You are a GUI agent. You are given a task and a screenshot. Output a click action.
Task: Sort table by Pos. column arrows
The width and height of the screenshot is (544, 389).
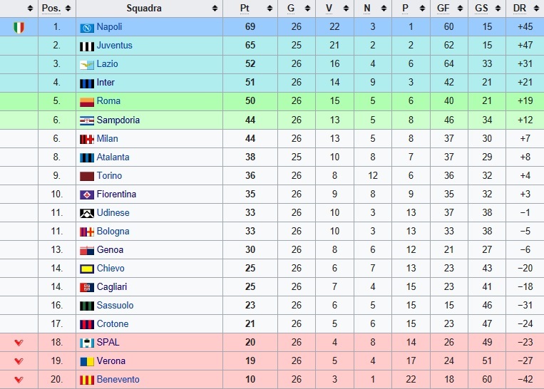pyautogui.click(x=68, y=9)
